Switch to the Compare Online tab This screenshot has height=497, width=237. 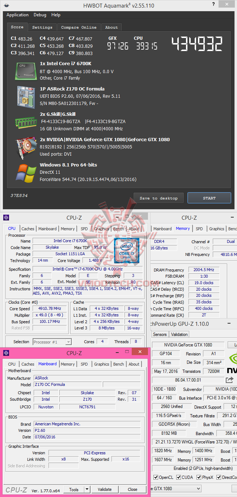tap(79, 28)
